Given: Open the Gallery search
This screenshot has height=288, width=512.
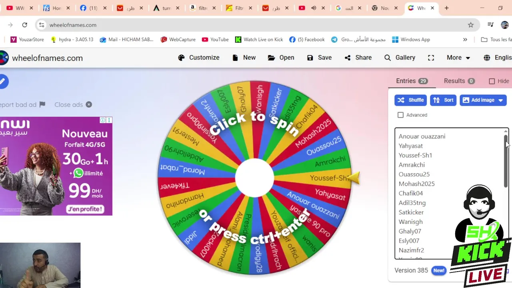Looking at the screenshot, I should pyautogui.click(x=400, y=58).
